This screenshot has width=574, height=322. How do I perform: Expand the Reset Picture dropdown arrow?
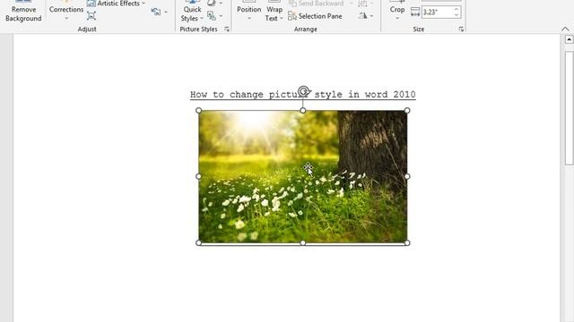(x=166, y=12)
